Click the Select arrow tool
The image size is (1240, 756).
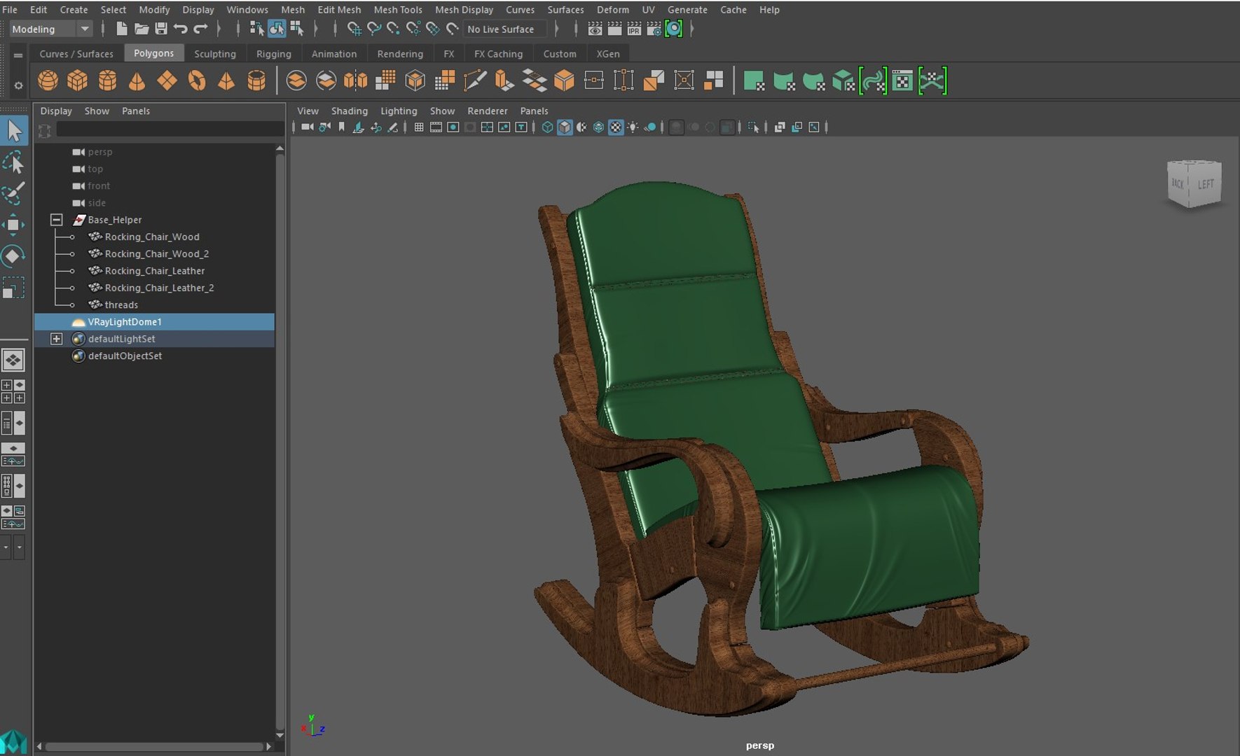(x=14, y=131)
